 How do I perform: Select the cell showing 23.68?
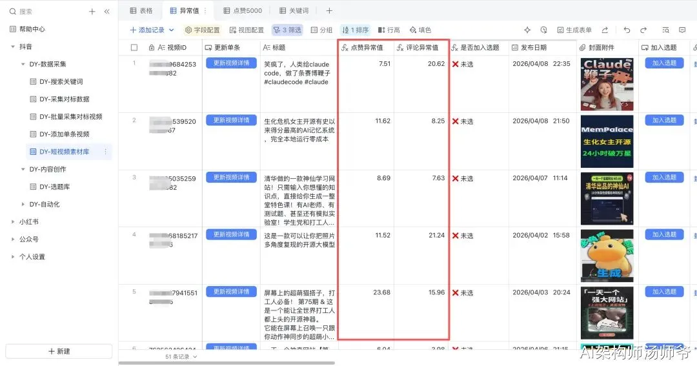[x=366, y=313]
